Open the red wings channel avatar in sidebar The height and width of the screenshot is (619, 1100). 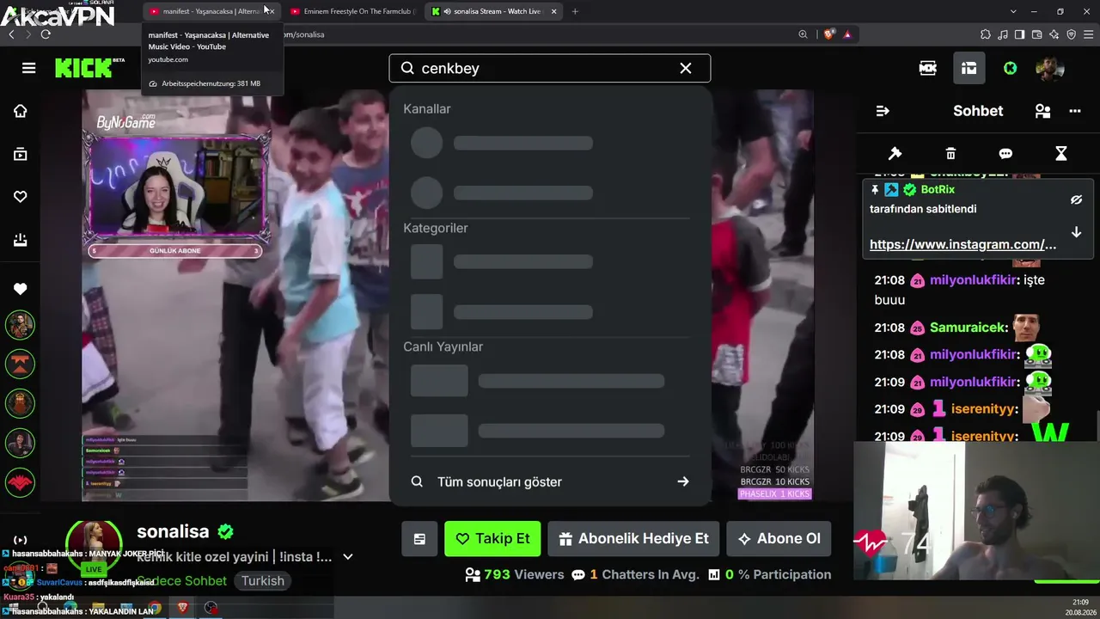point(20,482)
